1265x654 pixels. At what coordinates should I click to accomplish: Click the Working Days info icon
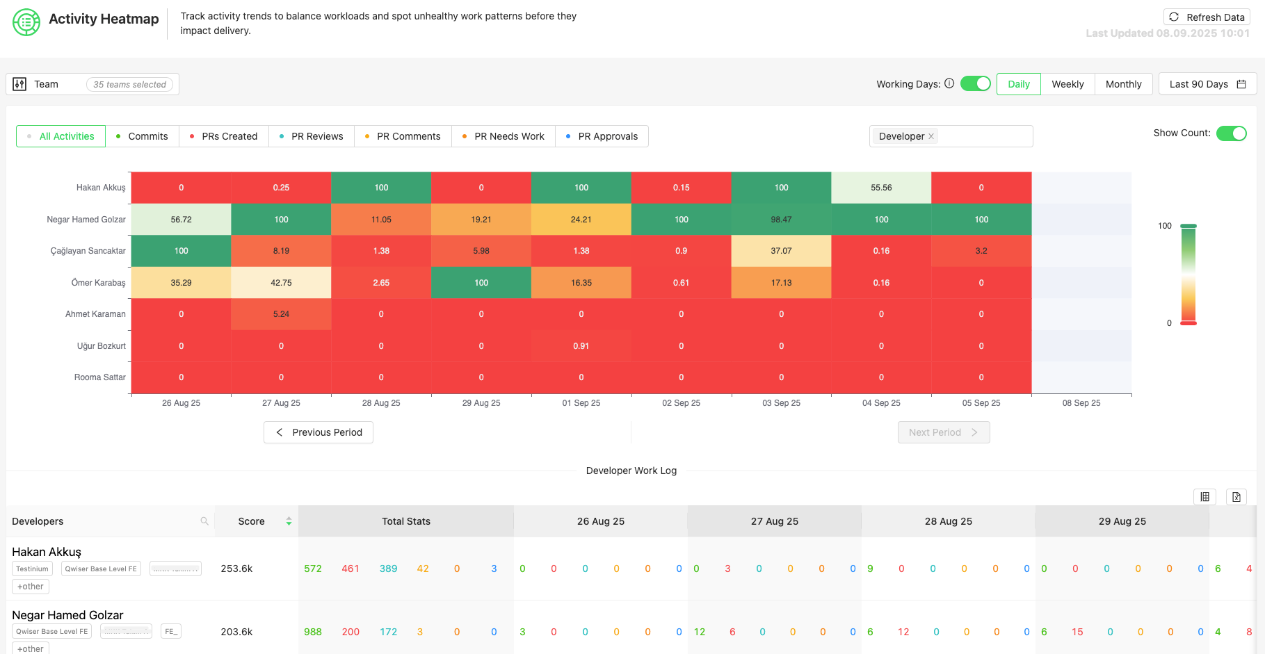[x=949, y=83]
